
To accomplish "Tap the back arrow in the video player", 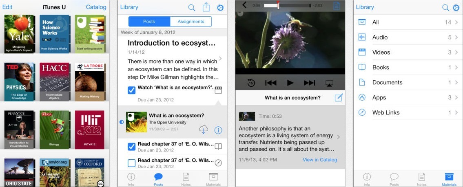I will point(244,5).
